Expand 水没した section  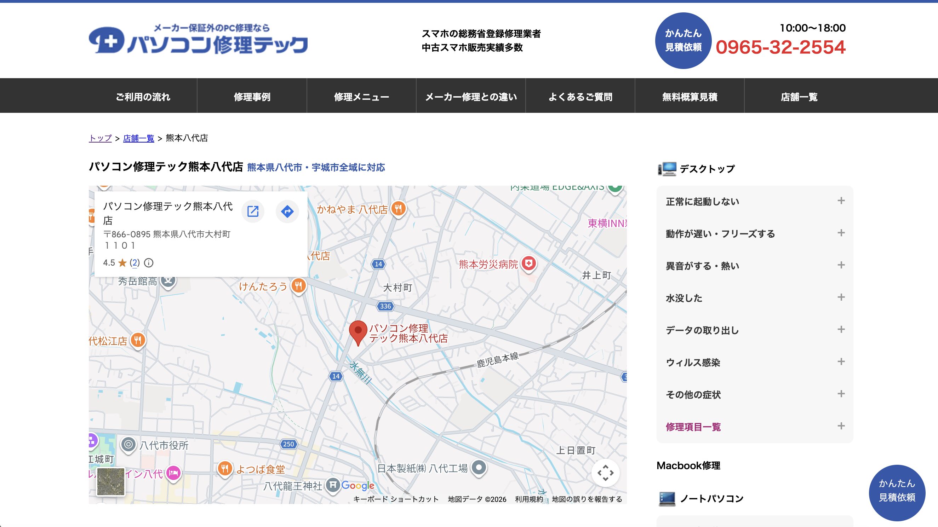click(x=755, y=298)
